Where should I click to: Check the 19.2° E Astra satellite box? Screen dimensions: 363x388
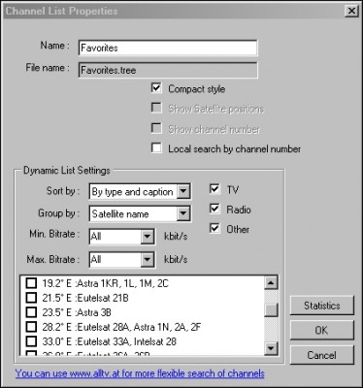click(31, 283)
